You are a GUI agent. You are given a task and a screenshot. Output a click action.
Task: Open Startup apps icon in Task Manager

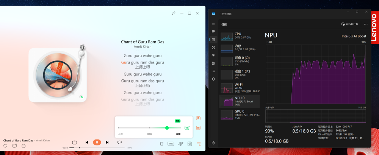click(213, 55)
